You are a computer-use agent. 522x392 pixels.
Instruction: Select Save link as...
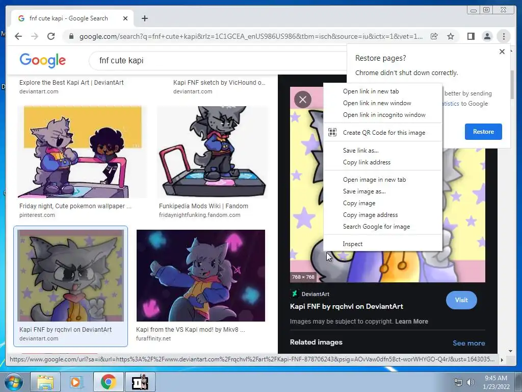[383, 151]
